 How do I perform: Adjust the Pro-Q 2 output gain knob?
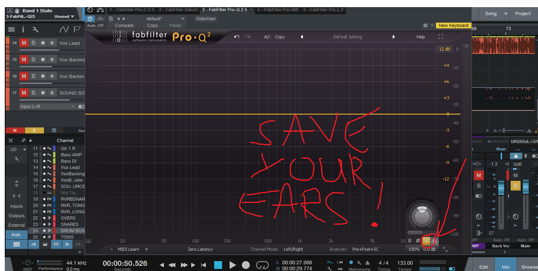point(422,216)
